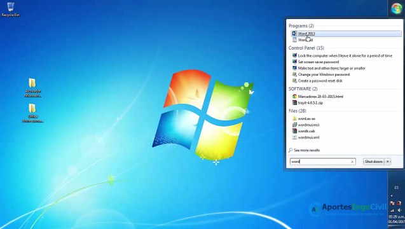Select the Recycle Bin desktop icon
The width and height of the screenshot is (405, 229).
coord(11,10)
